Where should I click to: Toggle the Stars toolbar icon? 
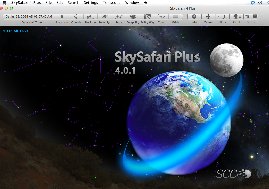(x=119, y=16)
